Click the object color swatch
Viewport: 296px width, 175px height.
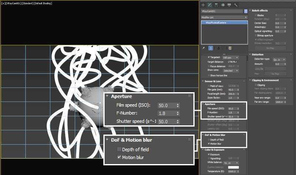(x=246, y=11)
